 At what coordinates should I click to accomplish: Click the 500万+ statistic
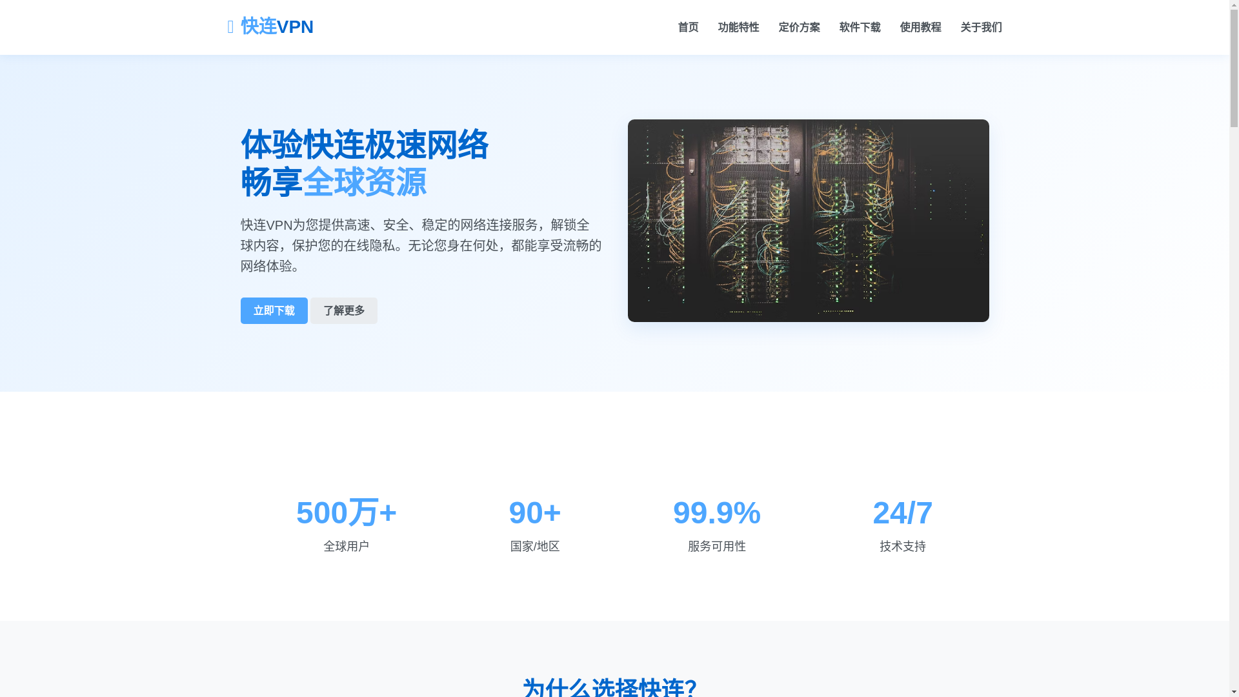[x=347, y=512]
